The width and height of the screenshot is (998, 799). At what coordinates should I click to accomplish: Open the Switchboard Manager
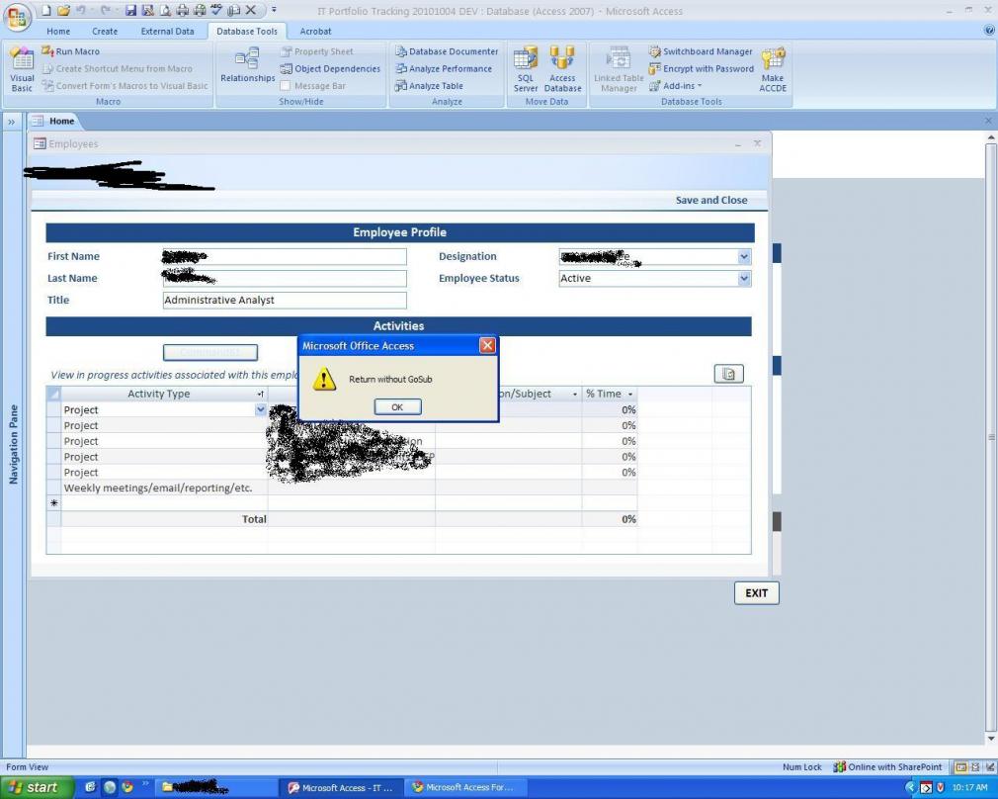pos(701,51)
